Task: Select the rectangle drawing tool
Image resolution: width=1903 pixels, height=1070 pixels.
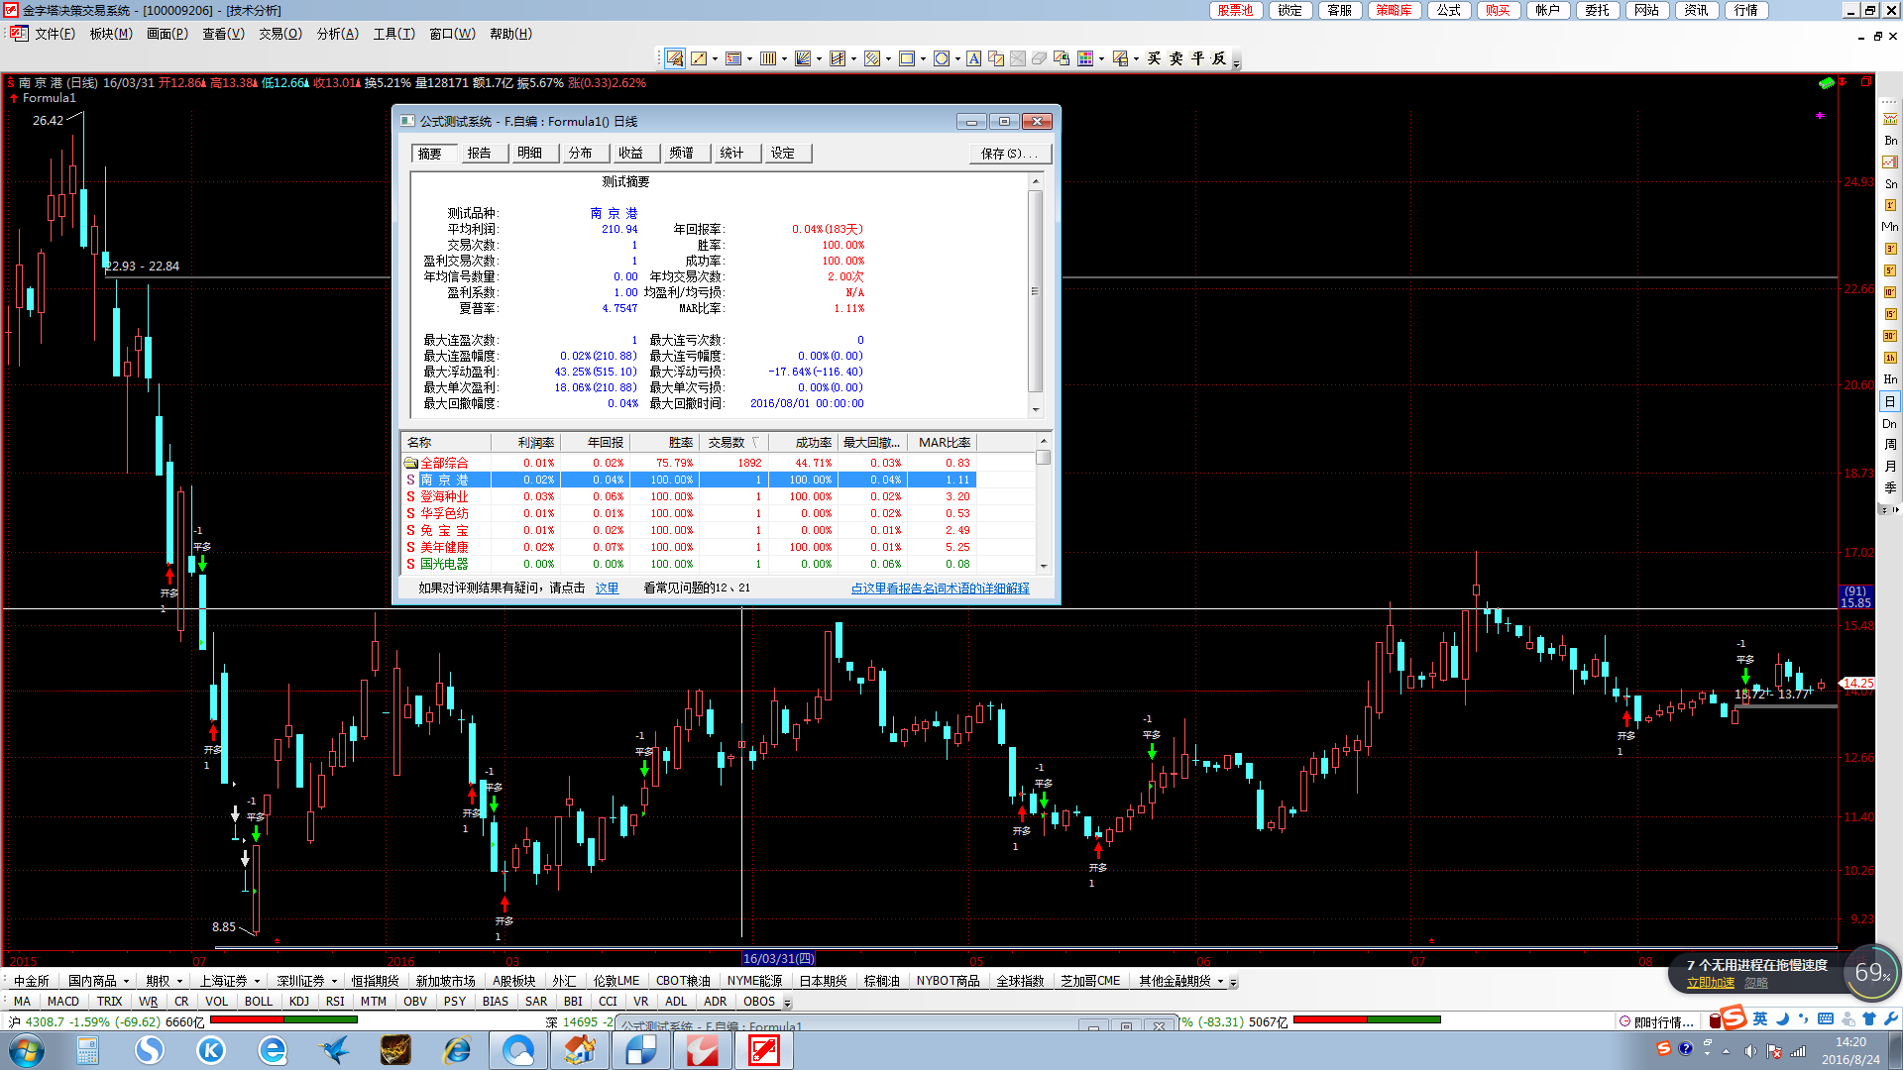Action: coord(906,59)
